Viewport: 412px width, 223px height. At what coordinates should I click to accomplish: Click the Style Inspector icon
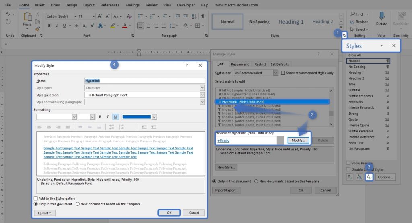tap(359, 177)
